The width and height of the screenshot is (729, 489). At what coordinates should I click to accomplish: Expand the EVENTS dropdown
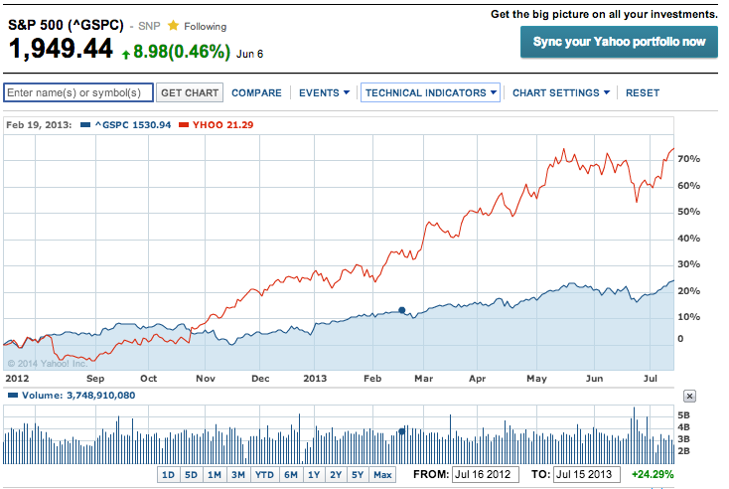click(324, 93)
